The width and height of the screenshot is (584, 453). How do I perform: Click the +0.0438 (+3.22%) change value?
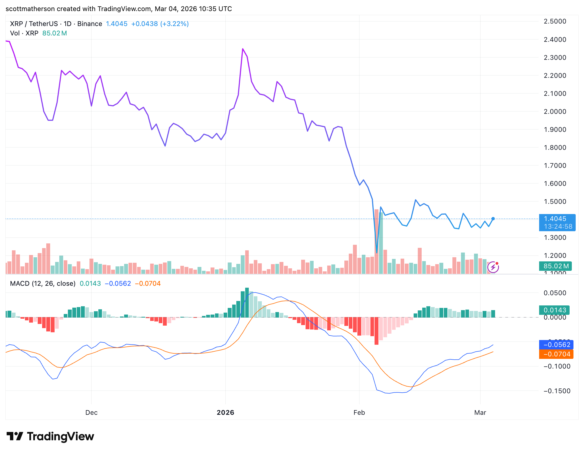[x=160, y=24]
